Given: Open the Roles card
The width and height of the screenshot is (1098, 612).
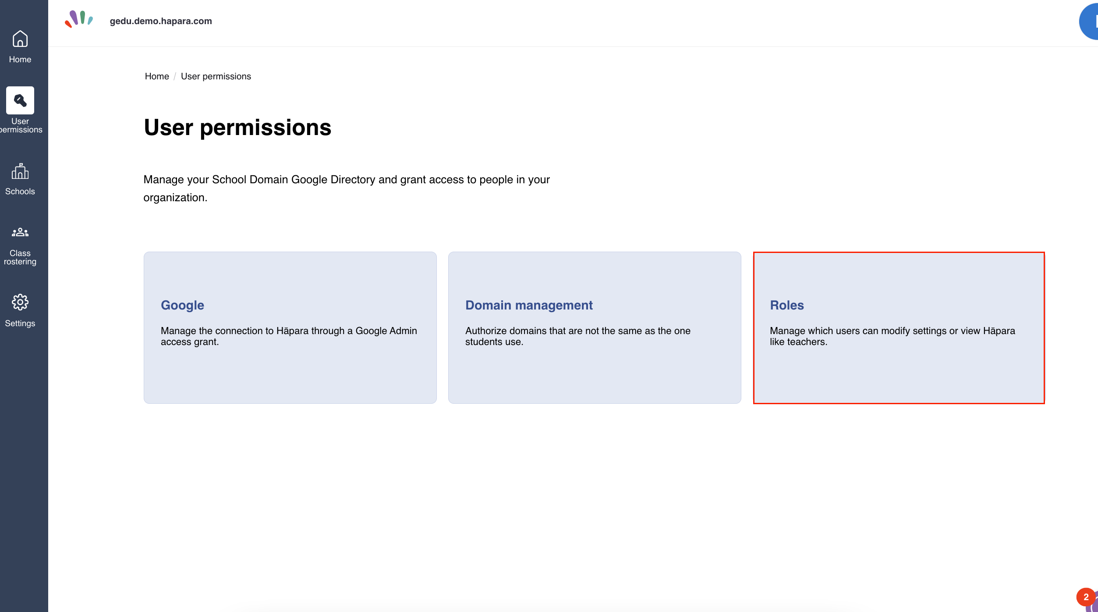Looking at the screenshot, I should (x=899, y=327).
